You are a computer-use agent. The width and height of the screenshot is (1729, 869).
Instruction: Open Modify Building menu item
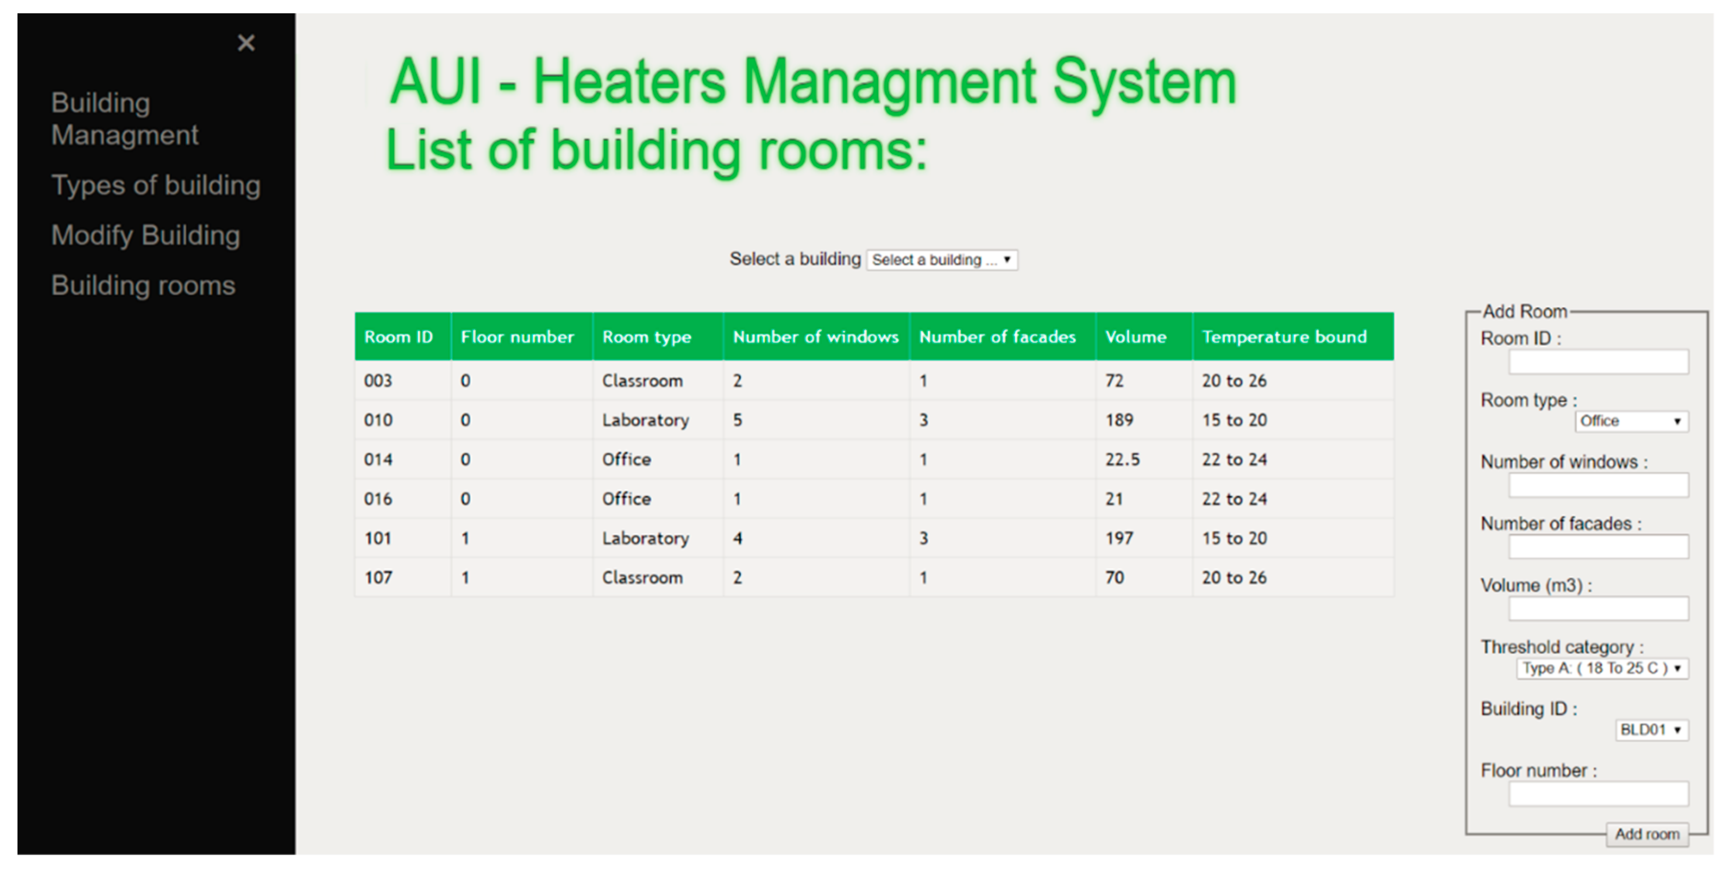pyautogui.click(x=145, y=236)
